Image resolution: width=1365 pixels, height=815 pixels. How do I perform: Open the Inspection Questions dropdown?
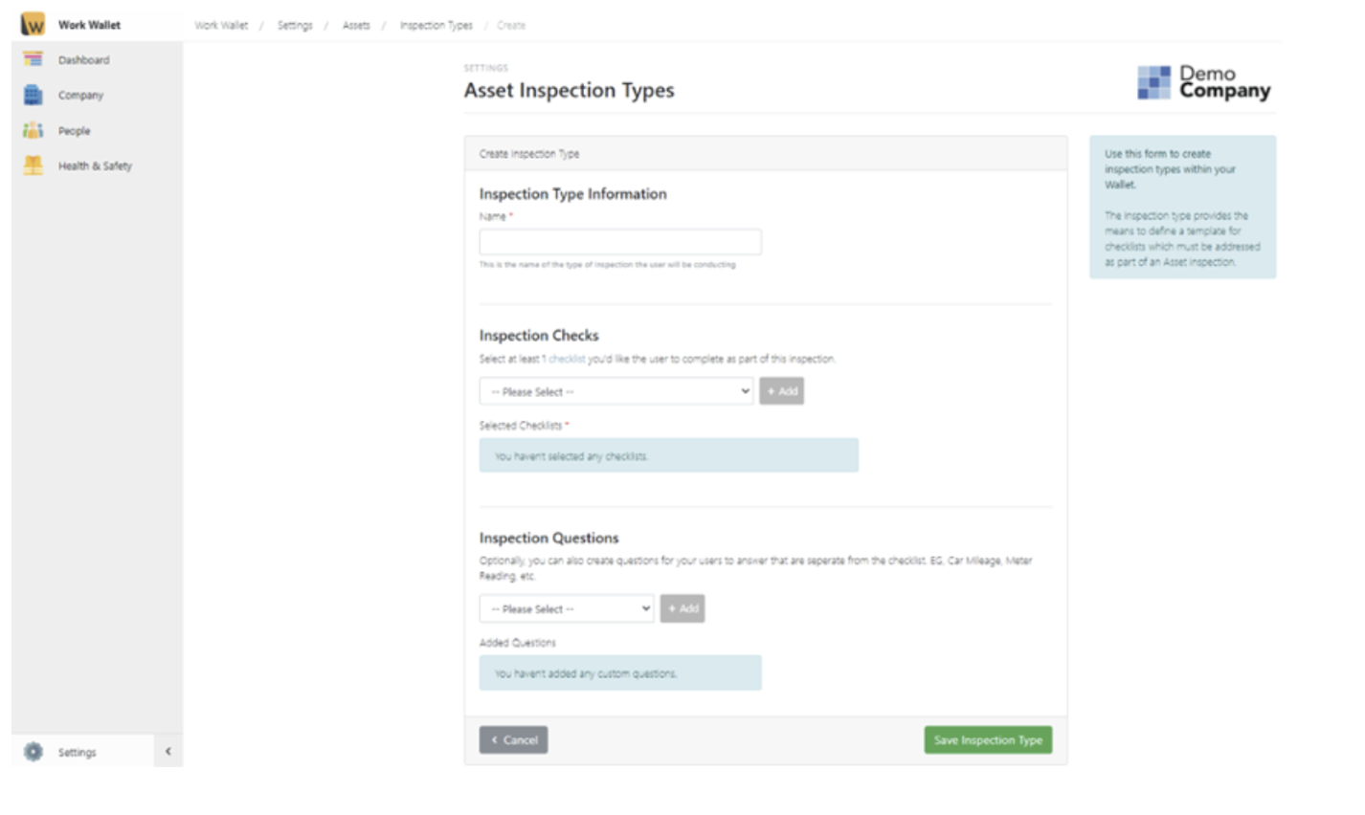(566, 608)
